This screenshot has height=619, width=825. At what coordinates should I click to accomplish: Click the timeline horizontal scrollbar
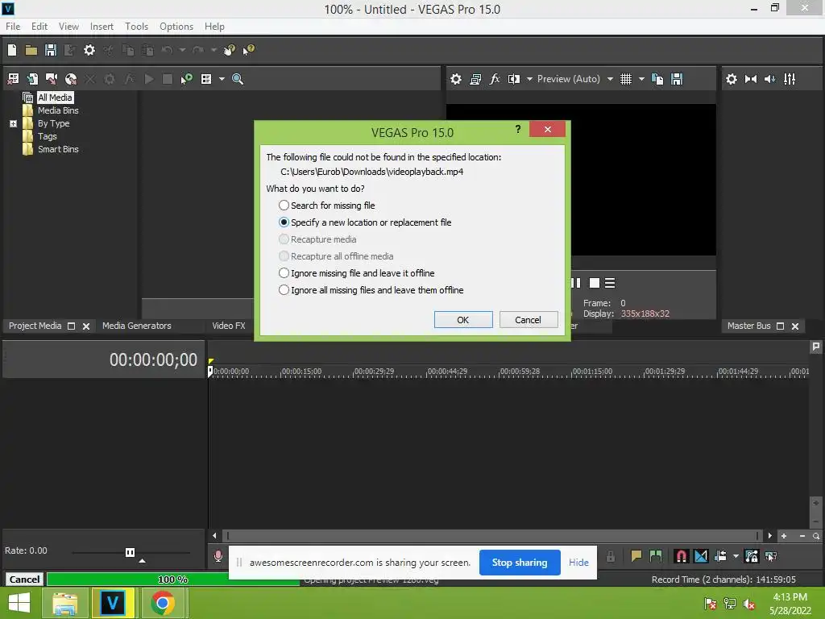click(492, 536)
